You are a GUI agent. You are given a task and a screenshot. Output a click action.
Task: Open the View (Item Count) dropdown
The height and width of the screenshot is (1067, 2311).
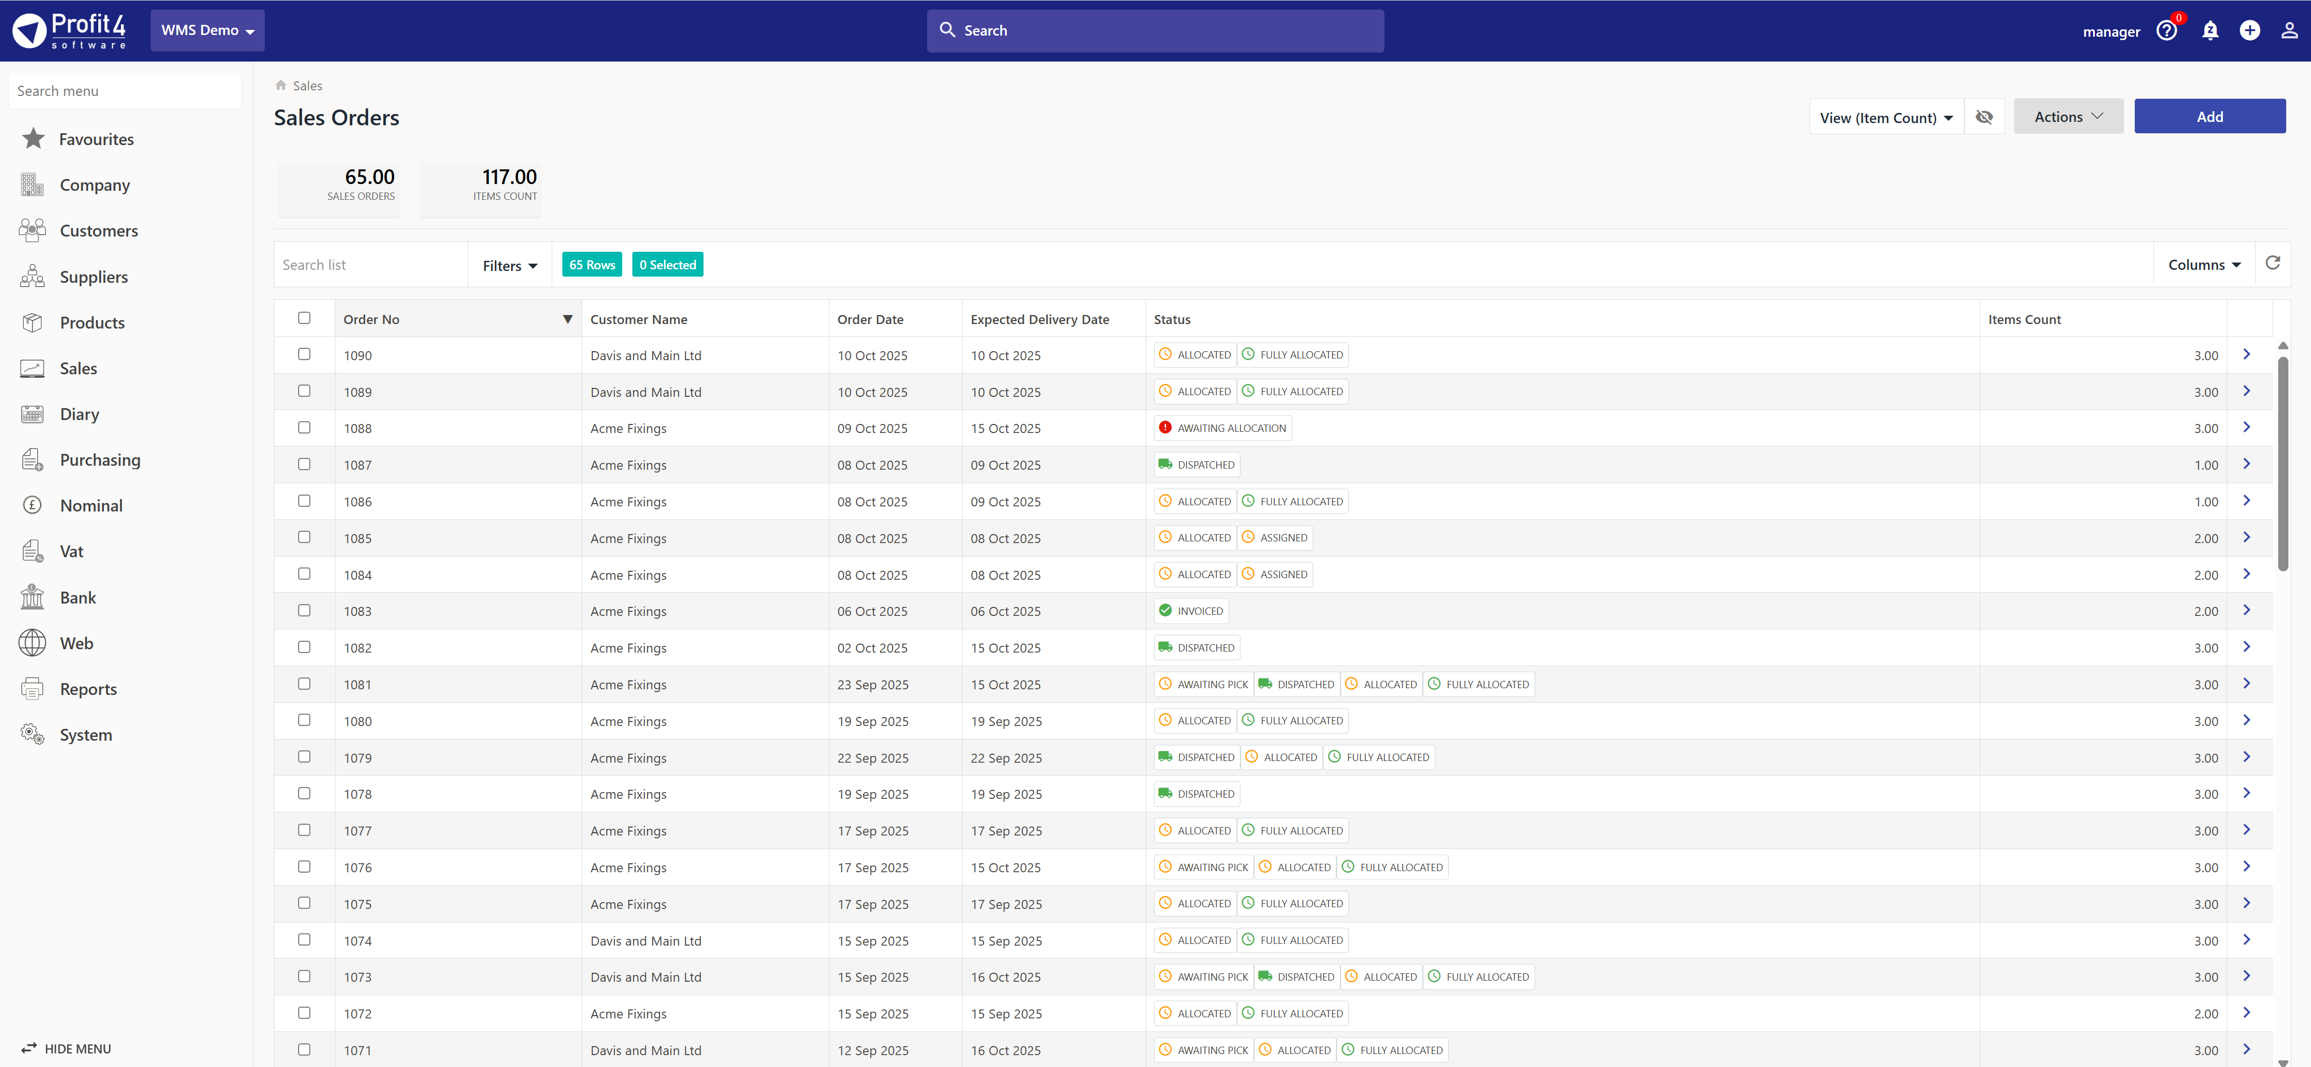[1886, 117]
